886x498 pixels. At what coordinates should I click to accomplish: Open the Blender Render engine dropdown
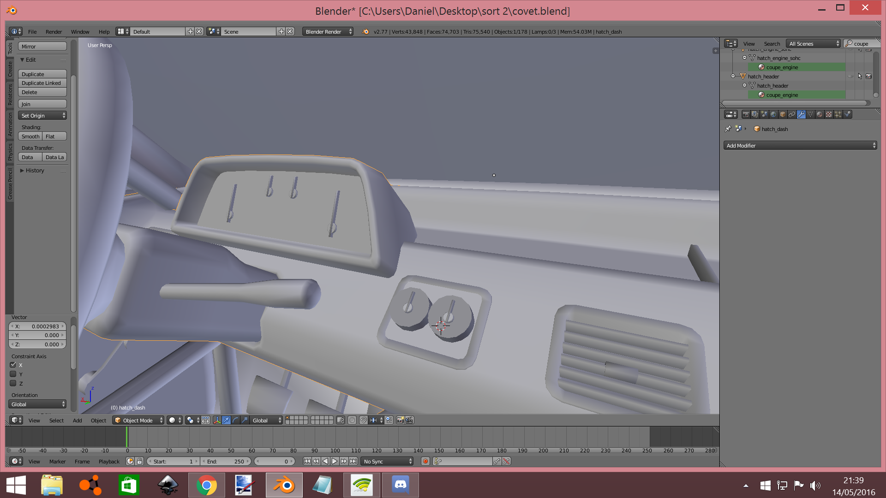328,31
